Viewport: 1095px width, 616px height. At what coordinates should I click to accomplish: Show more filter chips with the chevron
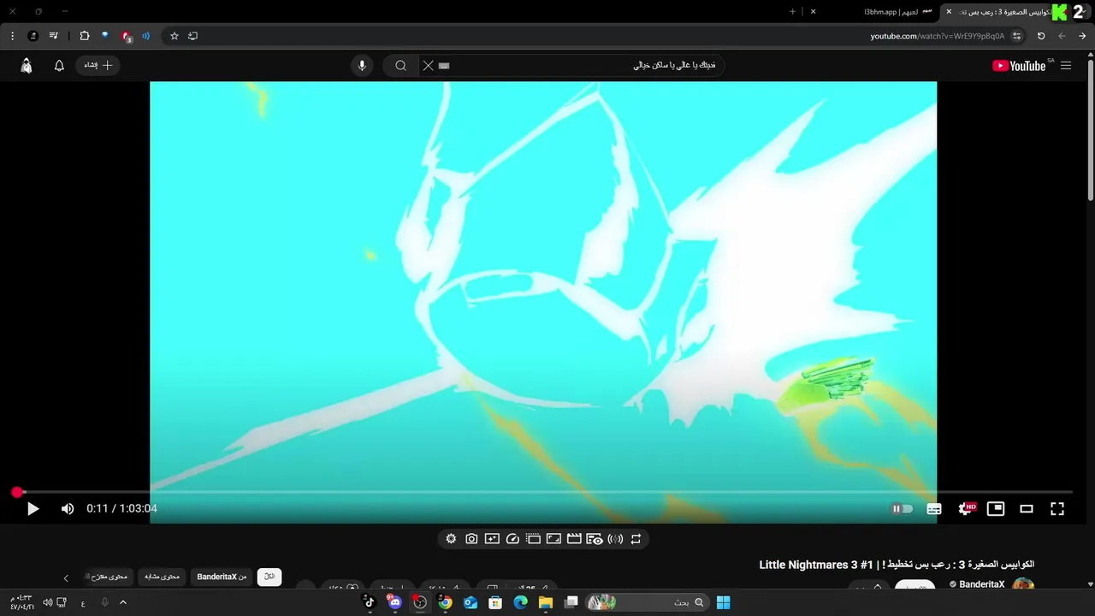coord(66,578)
